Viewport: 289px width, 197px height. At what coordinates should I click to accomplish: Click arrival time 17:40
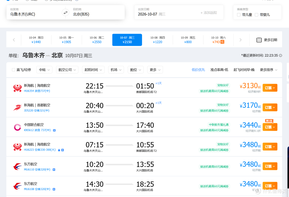coord(145,125)
